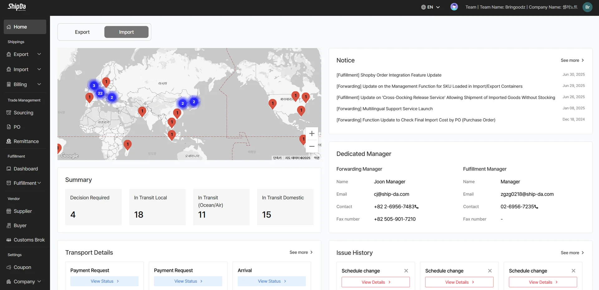Go to Home in the sidebar
599x290 pixels.
(x=20, y=27)
